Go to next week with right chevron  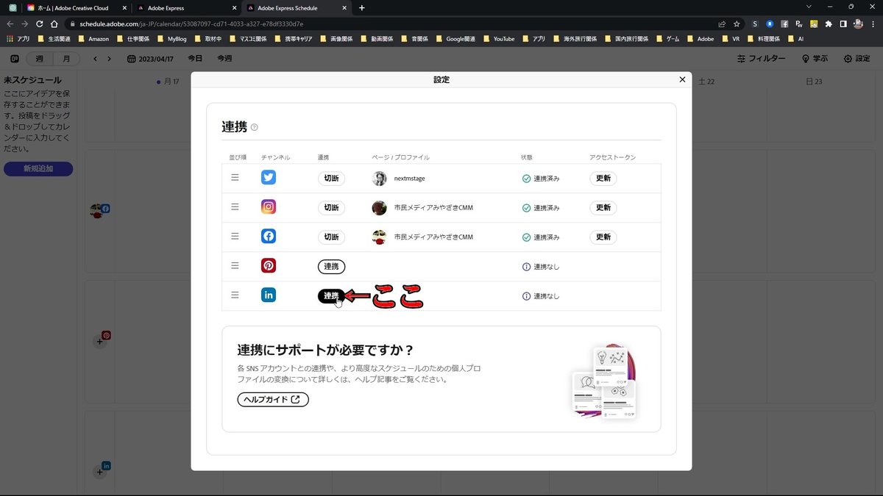109,59
